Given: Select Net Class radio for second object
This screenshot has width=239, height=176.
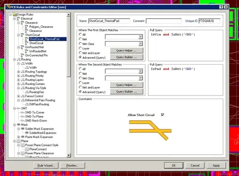Looking at the screenshot, I should (80, 78).
